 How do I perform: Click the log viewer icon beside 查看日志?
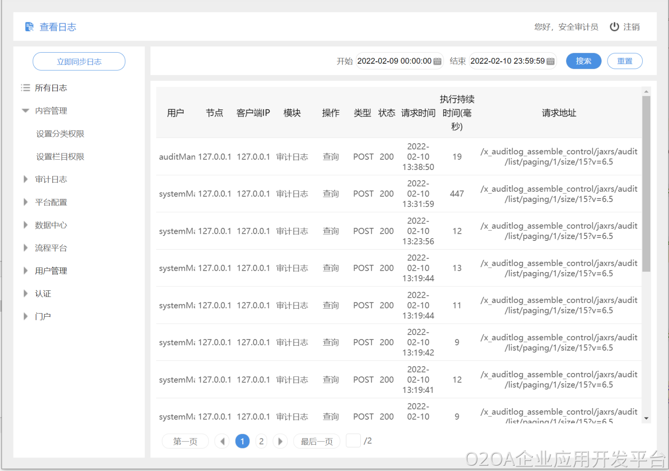coord(29,27)
